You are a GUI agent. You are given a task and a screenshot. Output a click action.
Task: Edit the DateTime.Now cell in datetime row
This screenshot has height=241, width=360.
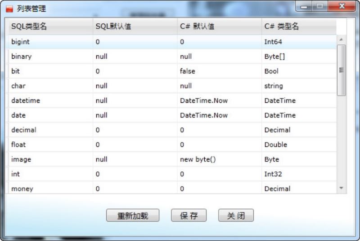pos(204,101)
